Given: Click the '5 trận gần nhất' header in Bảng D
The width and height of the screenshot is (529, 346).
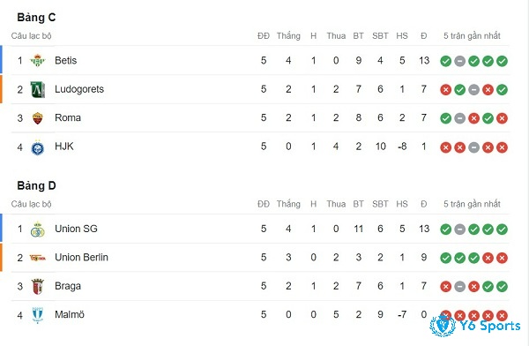Looking at the screenshot, I should (472, 204).
